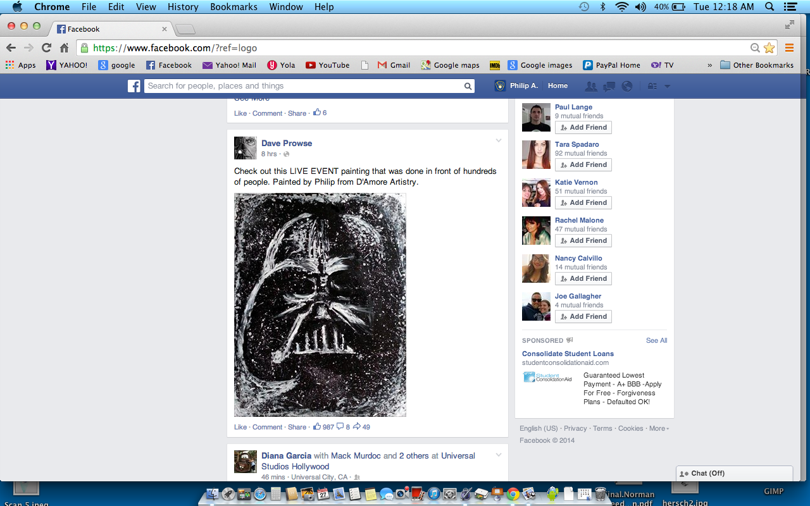810x506 pixels.
Task: Open the Darth Vader painting image
Action: click(x=320, y=304)
